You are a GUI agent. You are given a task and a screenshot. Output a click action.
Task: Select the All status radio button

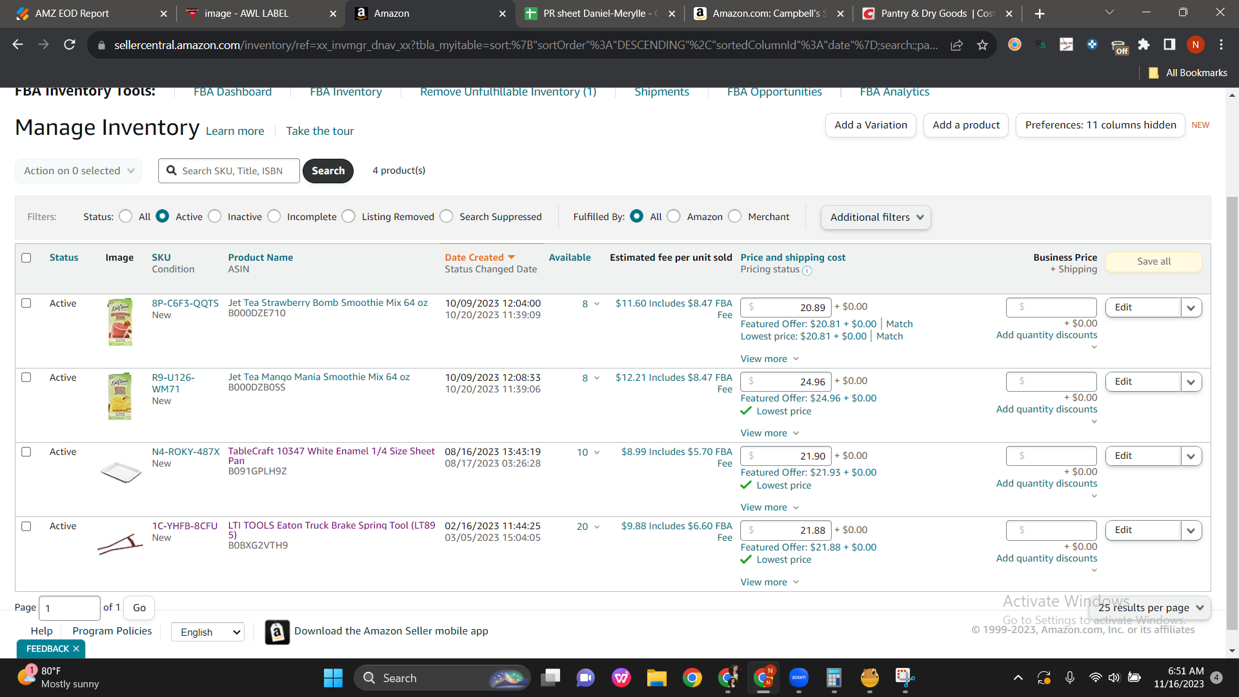(126, 216)
